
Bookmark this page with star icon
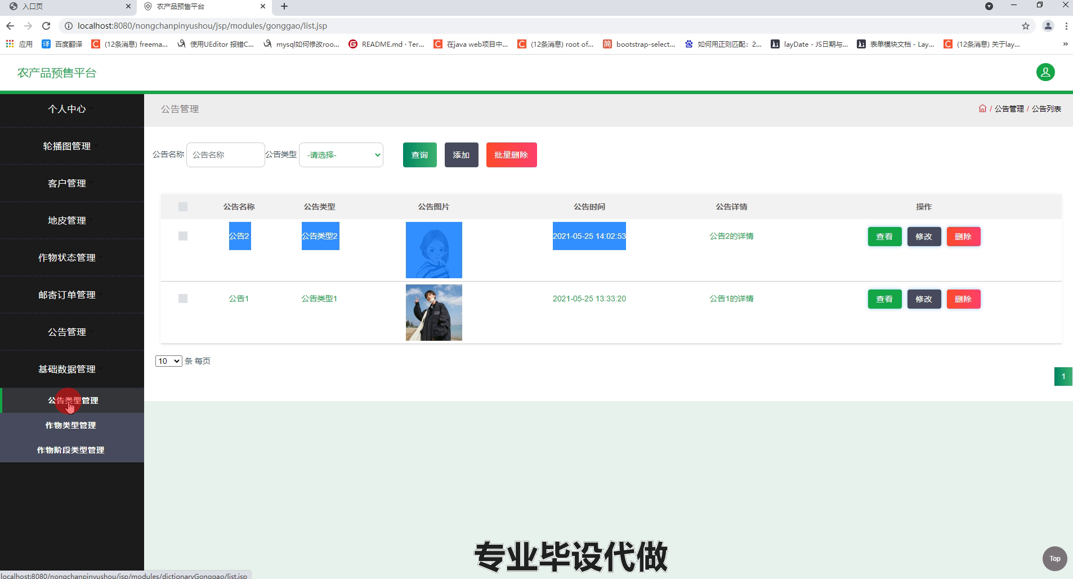pyautogui.click(x=1026, y=26)
